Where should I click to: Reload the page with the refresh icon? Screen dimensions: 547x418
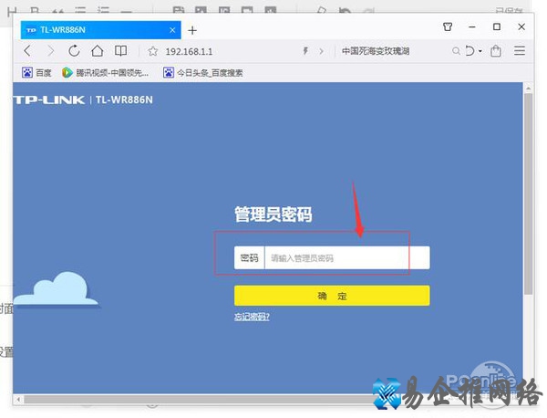point(74,51)
